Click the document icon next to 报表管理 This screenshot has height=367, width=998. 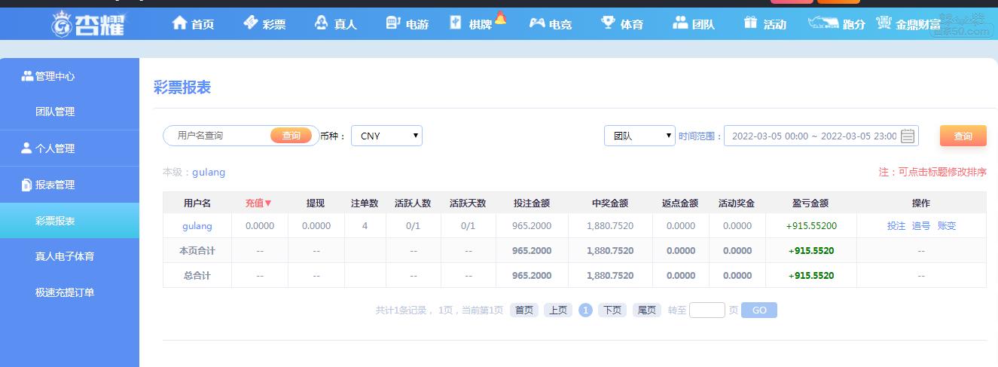pyautogui.click(x=27, y=185)
